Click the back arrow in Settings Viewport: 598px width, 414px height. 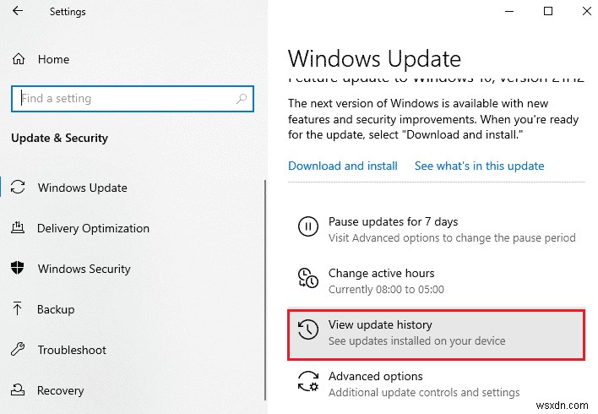click(x=18, y=12)
